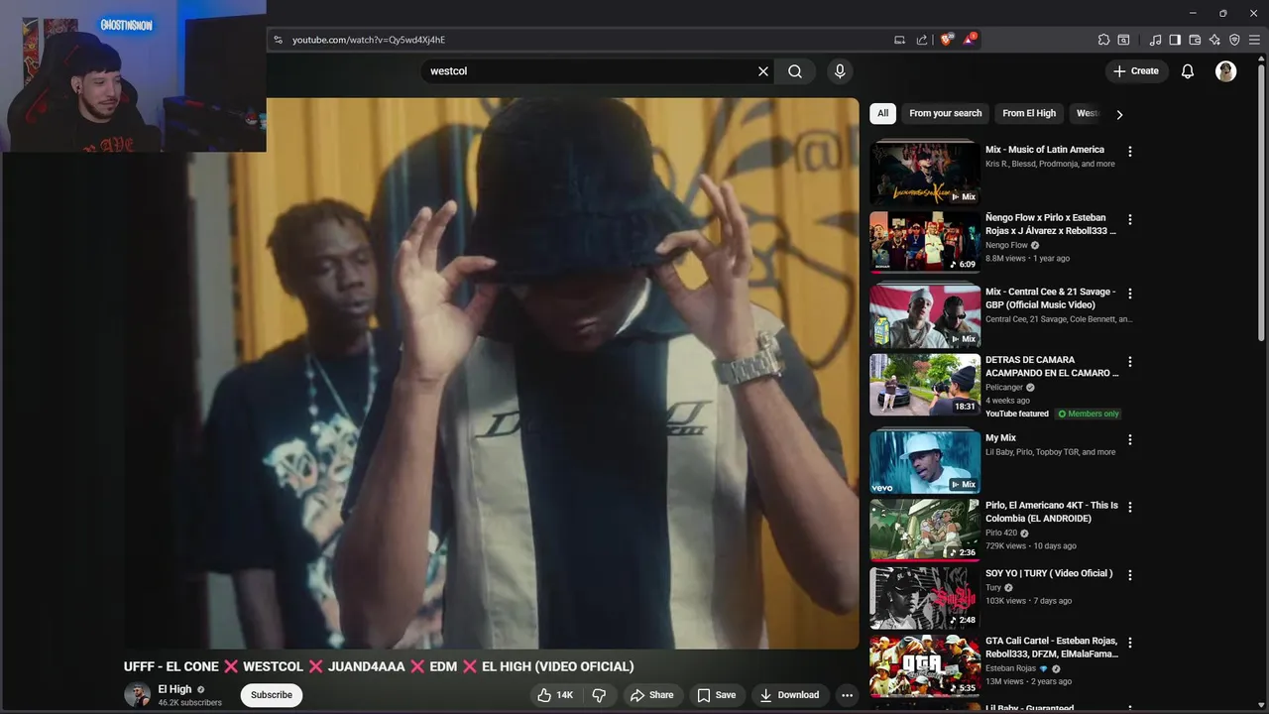
Task: Open options for Pirlo This Is Colombia video
Action: pyautogui.click(x=1129, y=507)
